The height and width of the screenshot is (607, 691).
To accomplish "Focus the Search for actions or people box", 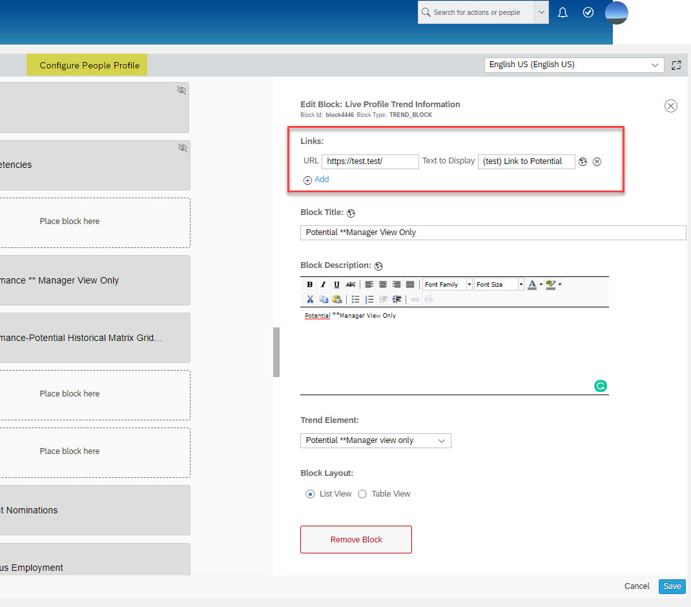I will pyautogui.click(x=476, y=12).
